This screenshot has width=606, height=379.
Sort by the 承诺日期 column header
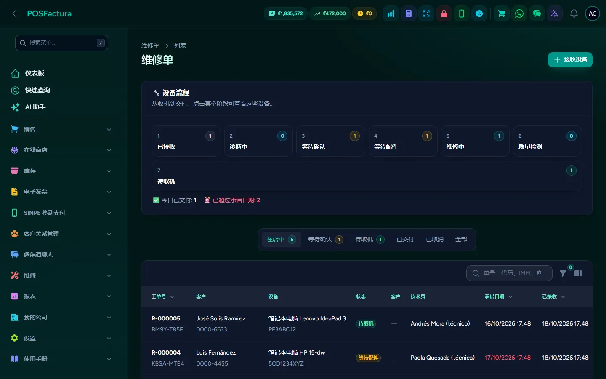coord(499,297)
